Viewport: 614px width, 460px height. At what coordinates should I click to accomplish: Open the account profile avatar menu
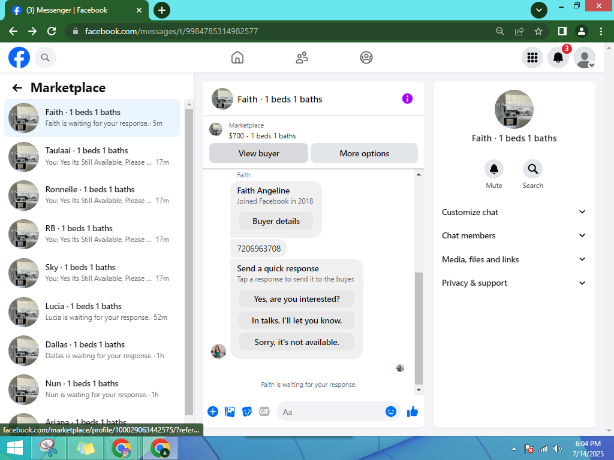click(x=584, y=58)
